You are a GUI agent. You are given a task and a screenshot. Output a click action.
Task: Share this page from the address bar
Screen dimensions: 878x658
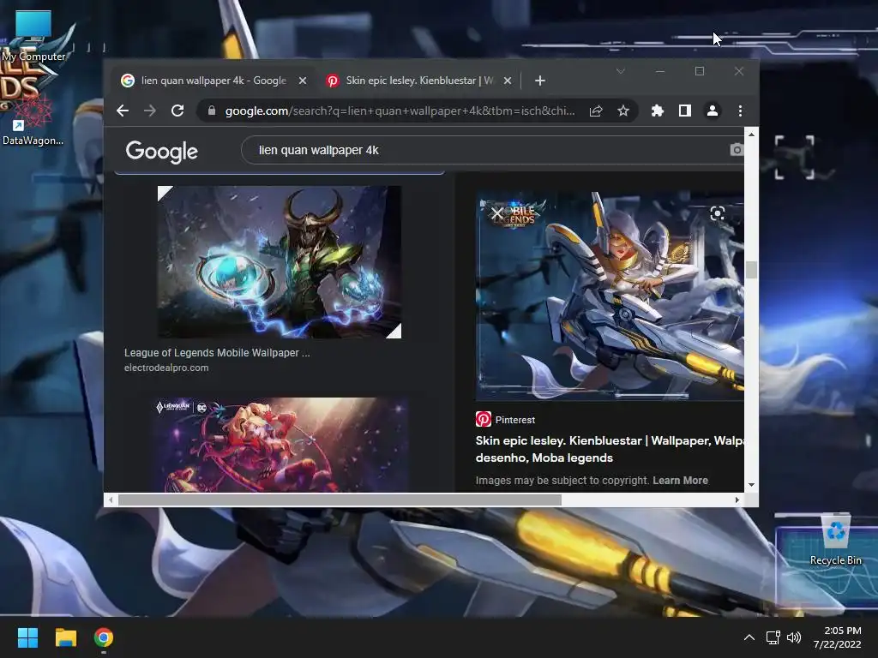pos(596,111)
